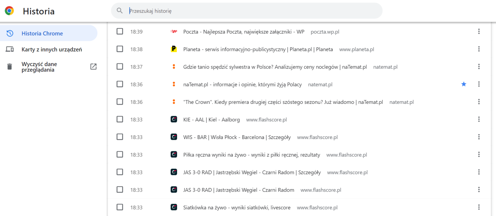
Task: Click the naTemat favicon next to The Crown entry
Action: coord(174,102)
